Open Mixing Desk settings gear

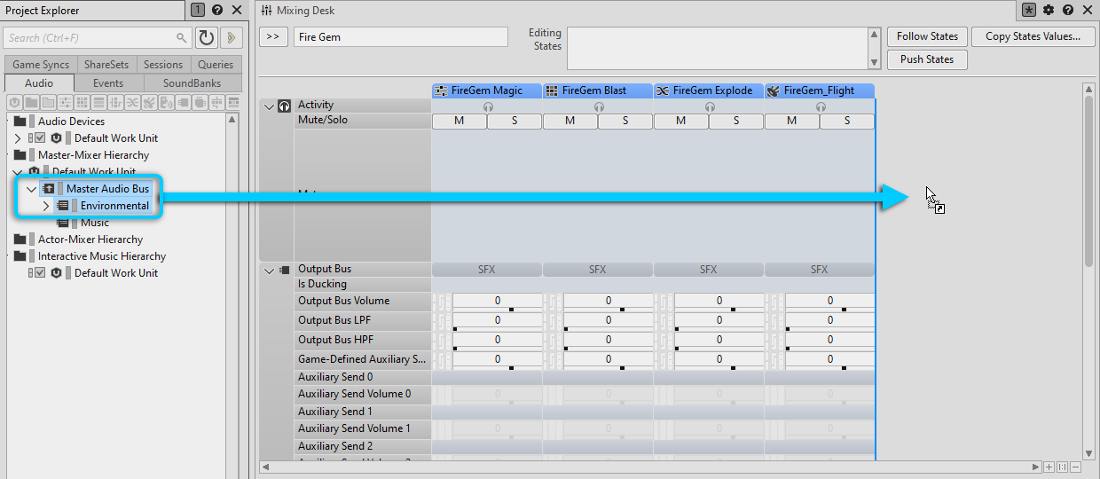click(x=1049, y=10)
